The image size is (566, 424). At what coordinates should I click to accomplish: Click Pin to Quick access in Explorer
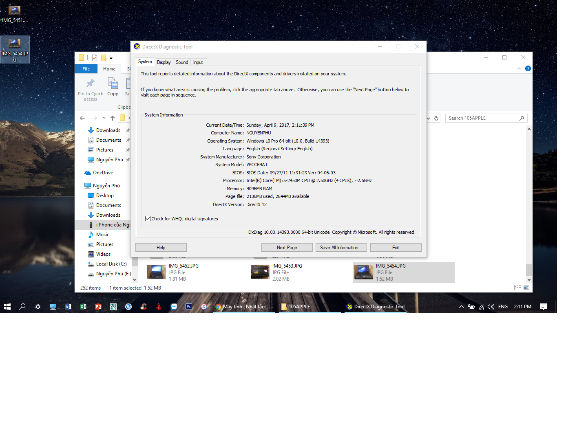[x=91, y=90]
